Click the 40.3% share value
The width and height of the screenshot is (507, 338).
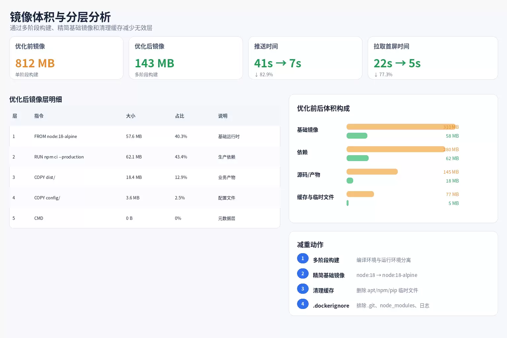click(181, 136)
